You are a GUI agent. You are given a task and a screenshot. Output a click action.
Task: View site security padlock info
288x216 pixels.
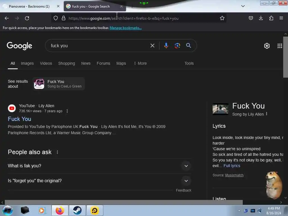[x=64, y=18]
